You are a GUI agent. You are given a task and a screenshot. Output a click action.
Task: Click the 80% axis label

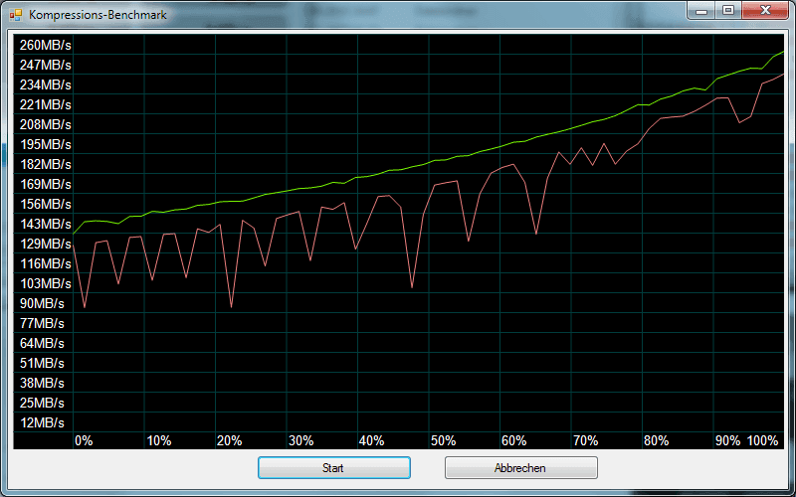[657, 441]
